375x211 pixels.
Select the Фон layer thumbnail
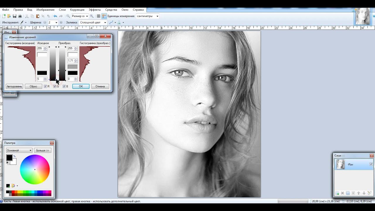(x=340, y=164)
